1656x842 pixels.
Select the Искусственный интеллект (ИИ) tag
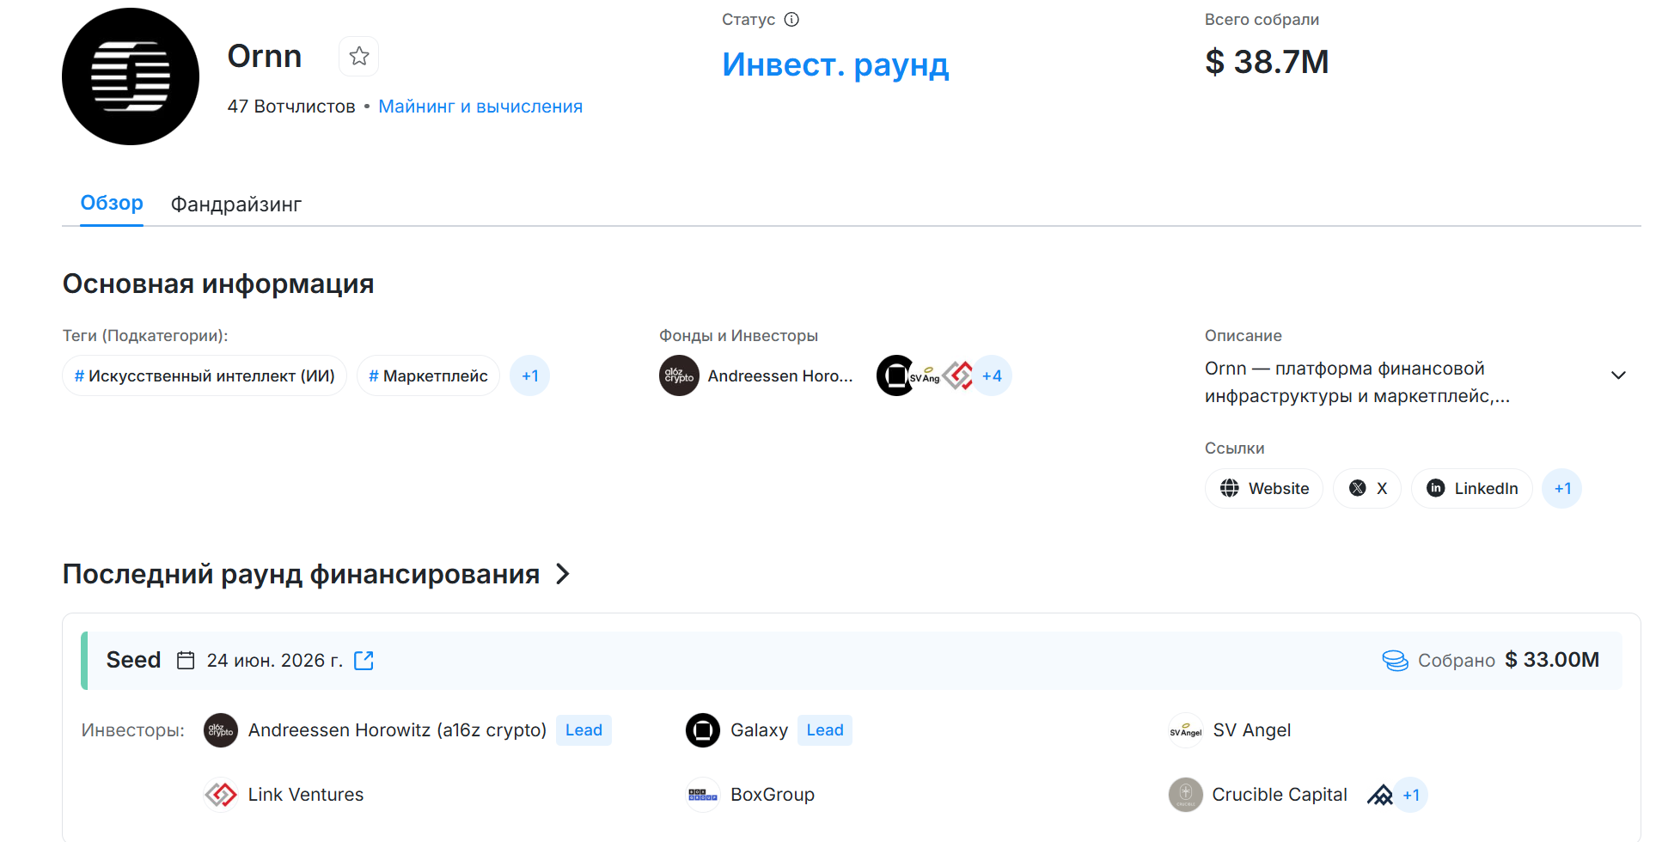[x=205, y=375]
